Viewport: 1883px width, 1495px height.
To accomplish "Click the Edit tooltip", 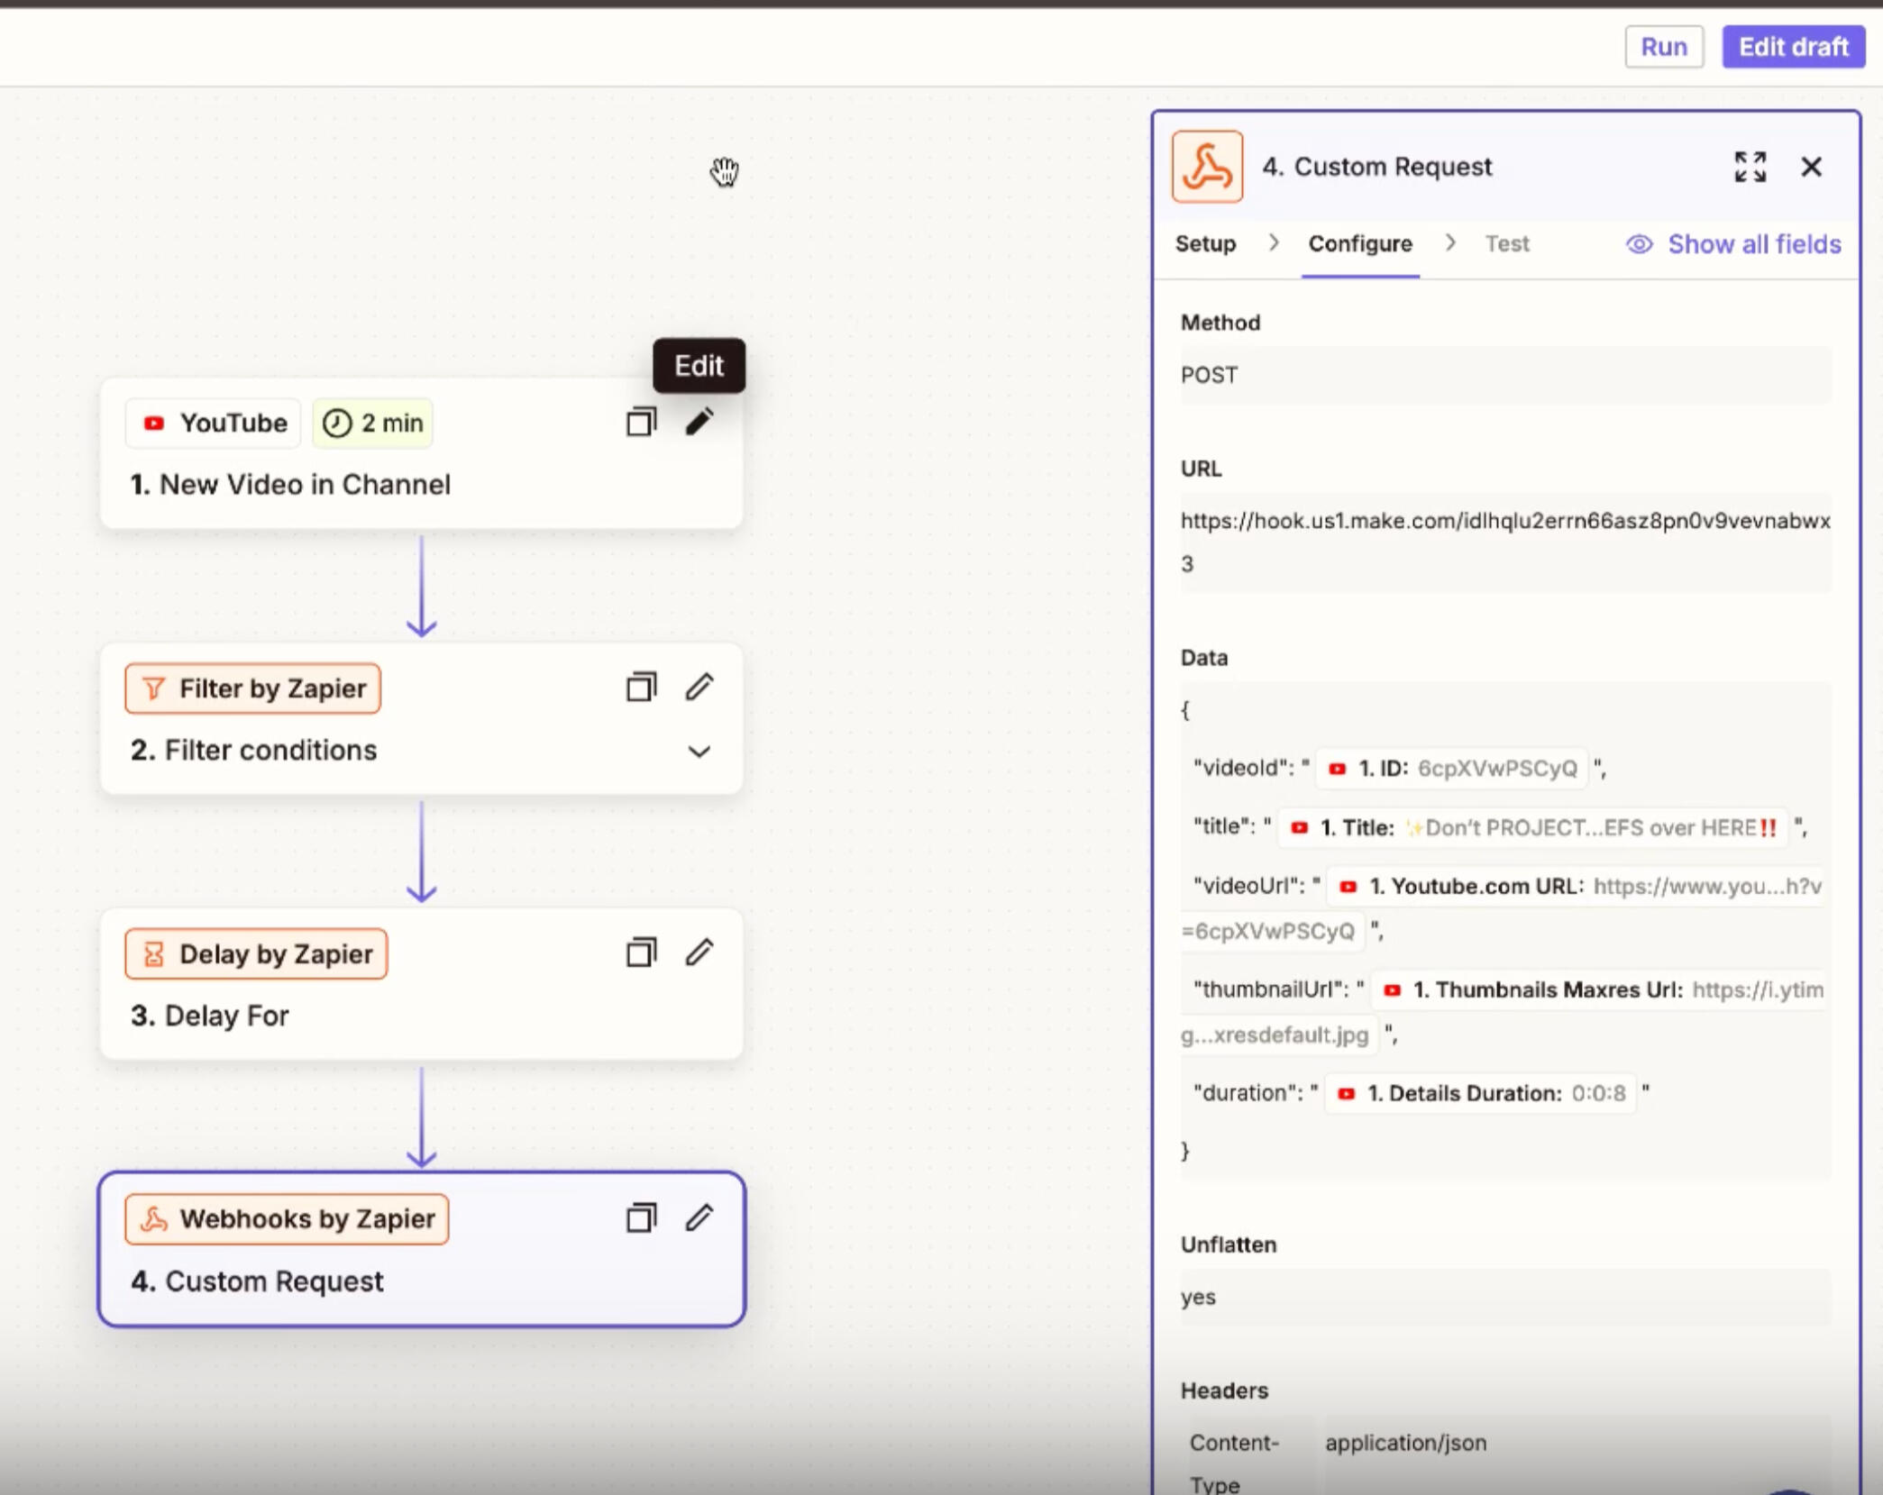I will click(699, 366).
